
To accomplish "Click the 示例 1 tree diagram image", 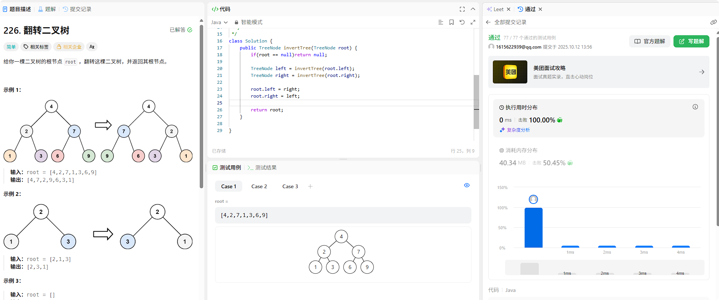I will [98, 131].
